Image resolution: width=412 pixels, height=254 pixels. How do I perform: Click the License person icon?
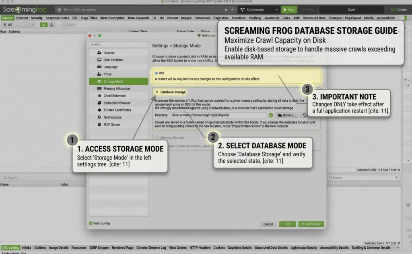point(99,53)
